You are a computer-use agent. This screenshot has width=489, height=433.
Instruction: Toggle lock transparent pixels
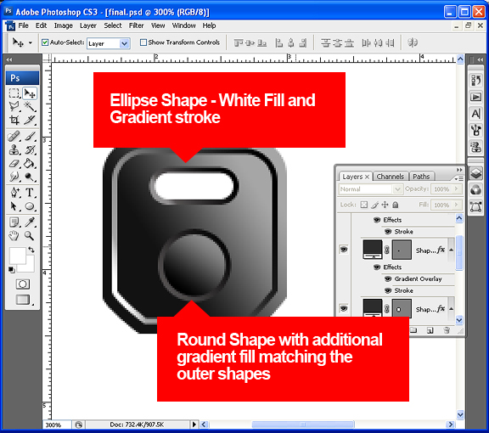363,205
